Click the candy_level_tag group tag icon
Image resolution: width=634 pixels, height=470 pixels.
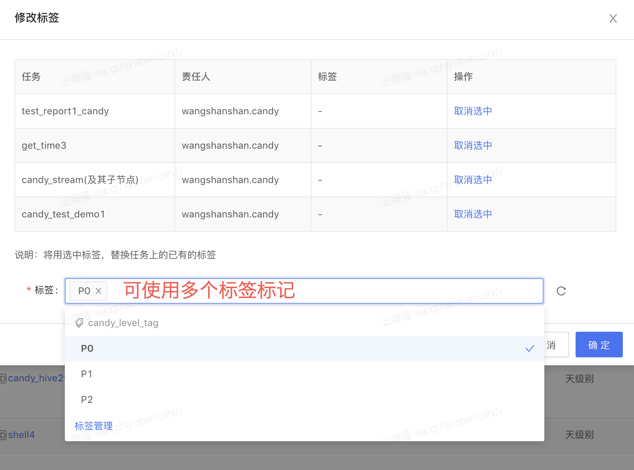[79, 323]
